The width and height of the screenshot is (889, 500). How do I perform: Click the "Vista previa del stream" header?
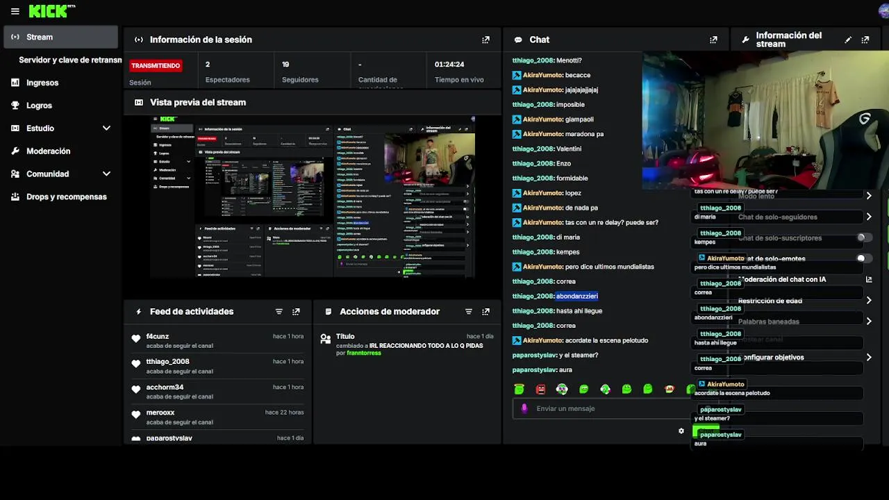click(x=198, y=102)
